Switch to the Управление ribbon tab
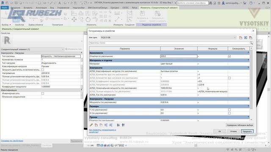The height and width of the screenshot is (152, 271). pyautogui.click(x=63, y=8)
